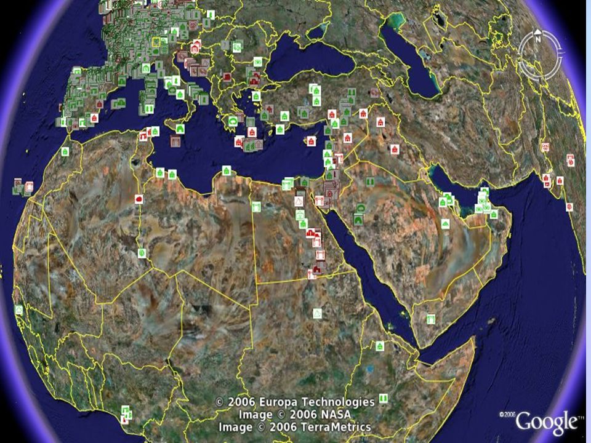This screenshot has width=591, height=443.
Task: Select the red placemark on India's west coast
Action: point(569,207)
